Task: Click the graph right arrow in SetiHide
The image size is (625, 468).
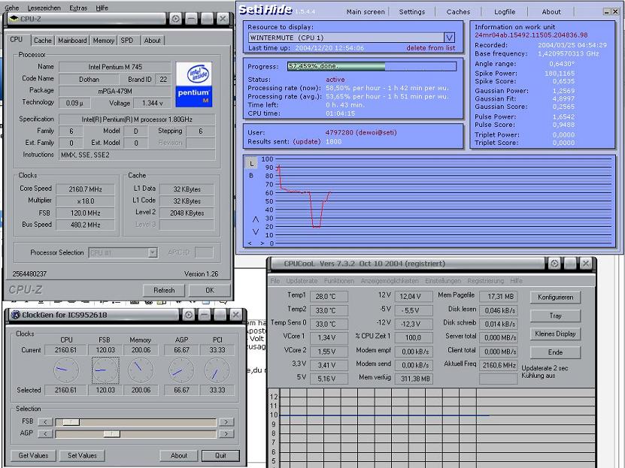Action: (x=262, y=243)
